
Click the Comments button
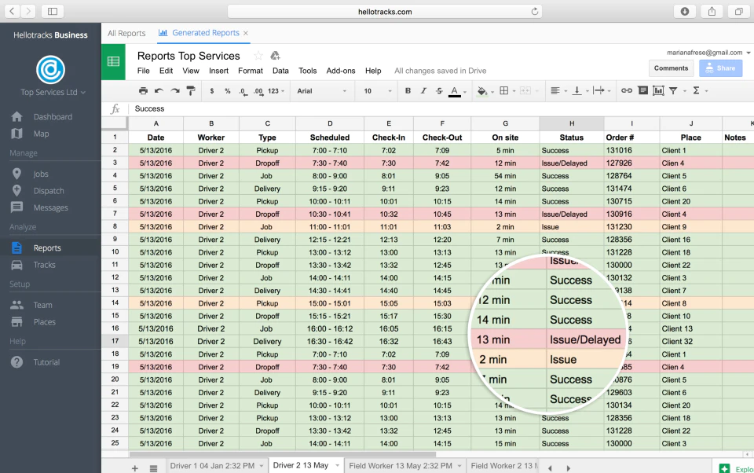pyautogui.click(x=671, y=68)
